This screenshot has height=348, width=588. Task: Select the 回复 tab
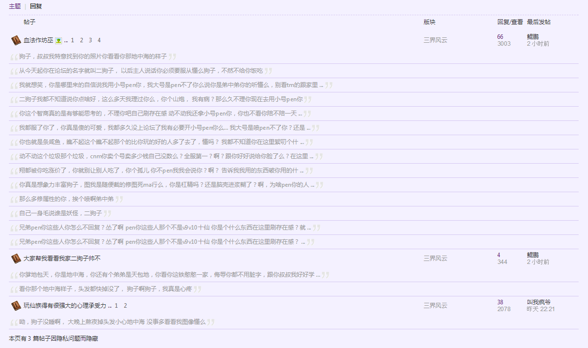36,6
